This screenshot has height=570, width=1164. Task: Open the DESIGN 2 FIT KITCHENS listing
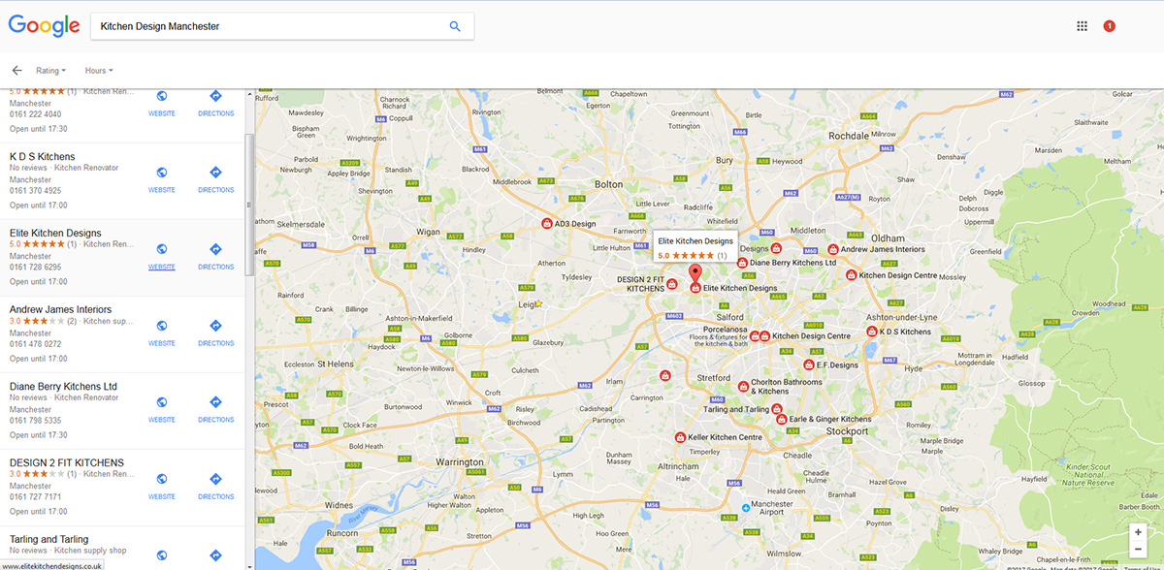click(67, 462)
